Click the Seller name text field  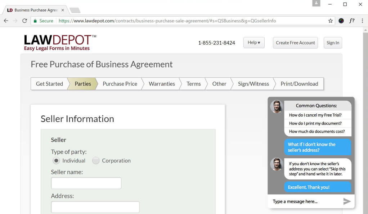86,183
